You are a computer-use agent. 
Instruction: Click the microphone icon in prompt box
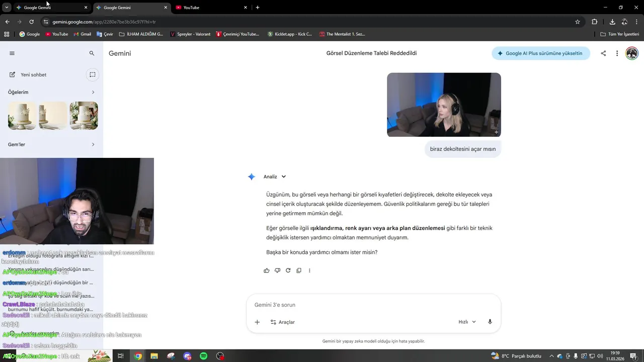tap(490, 322)
